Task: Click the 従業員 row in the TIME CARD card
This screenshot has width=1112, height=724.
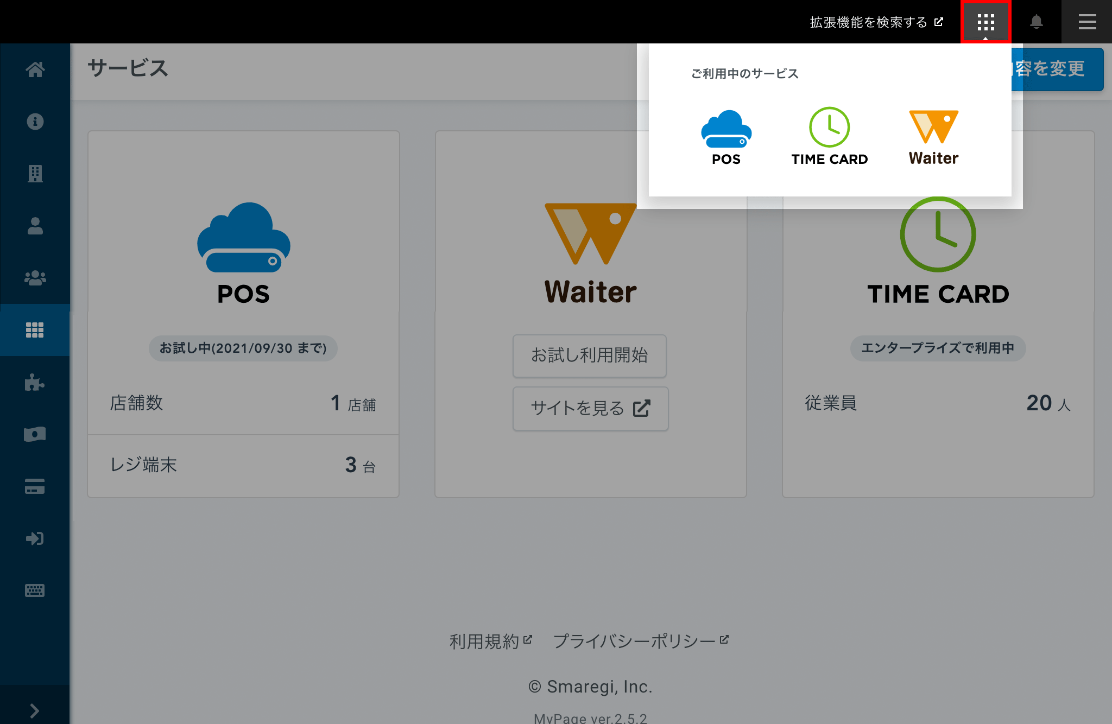Action: click(938, 403)
